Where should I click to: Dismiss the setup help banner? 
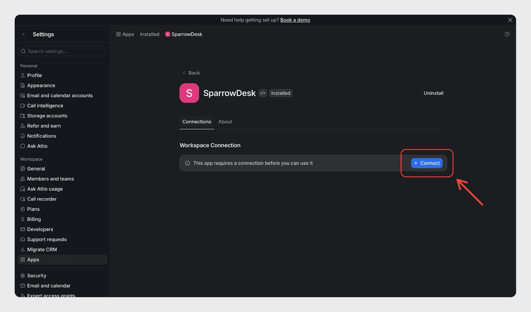pyautogui.click(x=510, y=20)
